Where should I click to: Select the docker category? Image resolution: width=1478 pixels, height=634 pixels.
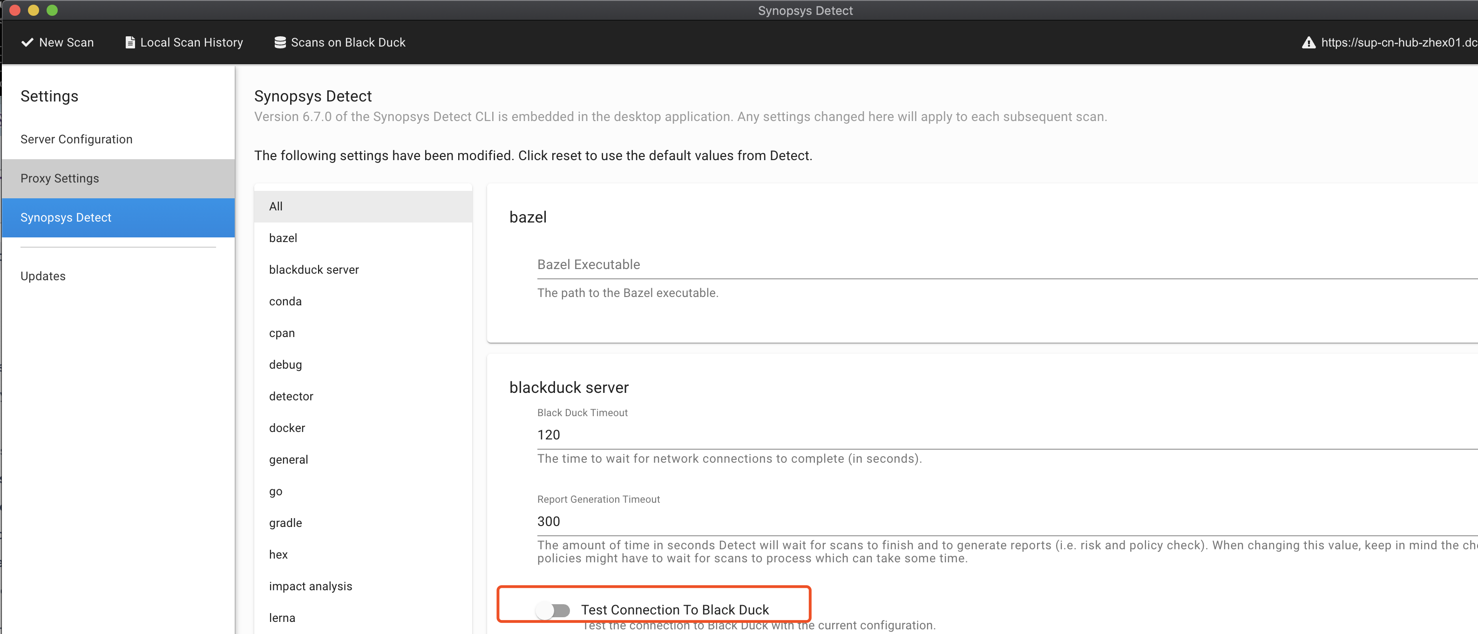(x=287, y=428)
